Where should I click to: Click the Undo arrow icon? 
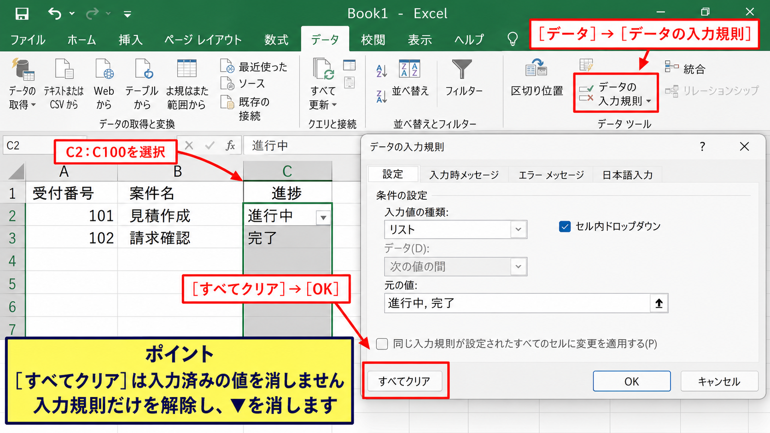[55, 14]
